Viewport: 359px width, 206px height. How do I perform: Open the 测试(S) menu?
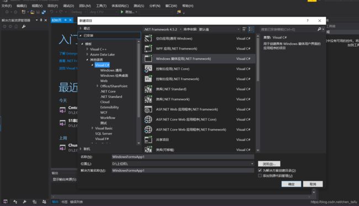[x=139, y=6]
